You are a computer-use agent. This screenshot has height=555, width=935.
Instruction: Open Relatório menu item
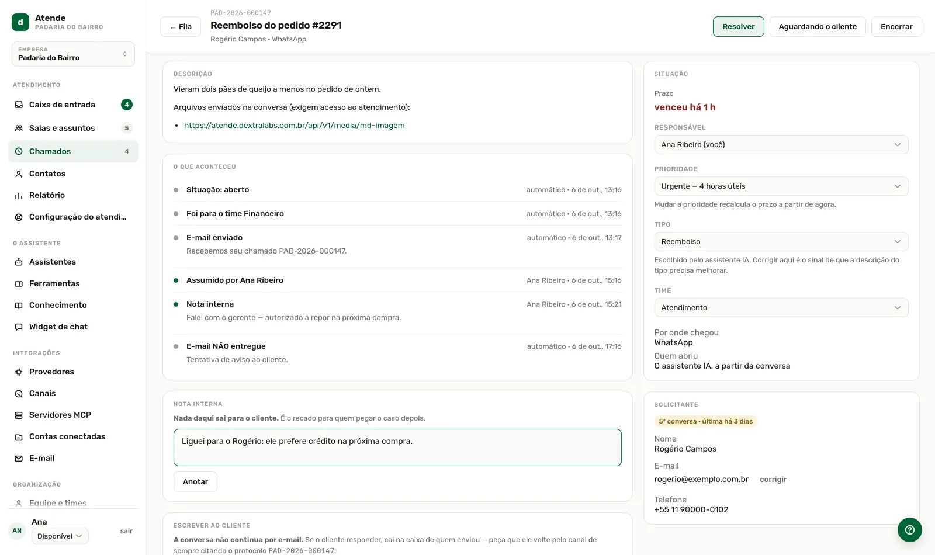point(73,195)
